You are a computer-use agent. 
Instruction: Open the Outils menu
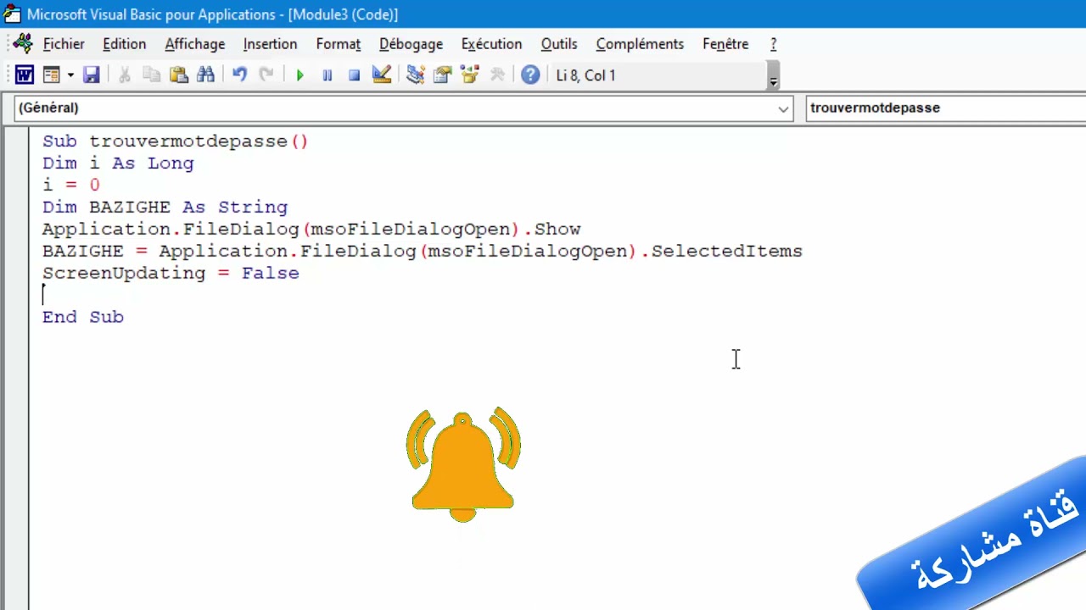coord(559,44)
